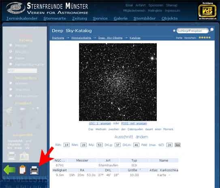This screenshot has height=188, width=220.
Task: Select the Galerie menu item
Action: (120, 18)
